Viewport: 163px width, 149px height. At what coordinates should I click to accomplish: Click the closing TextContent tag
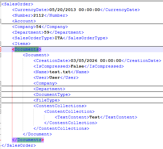coord(119,117)
